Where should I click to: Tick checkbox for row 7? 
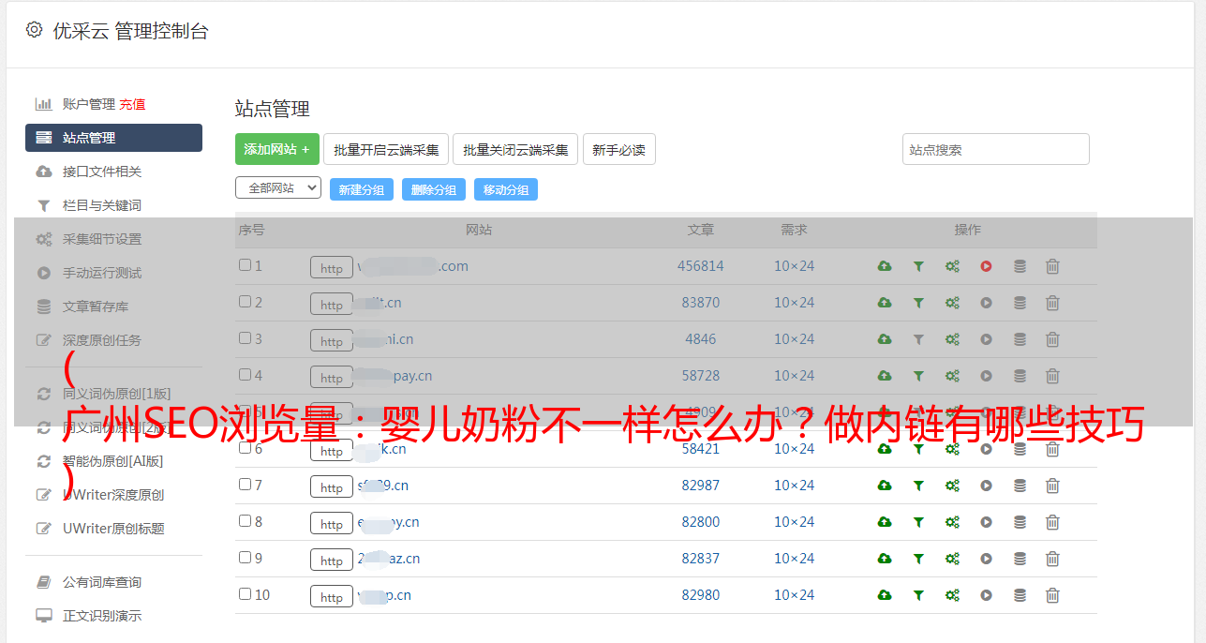(245, 485)
